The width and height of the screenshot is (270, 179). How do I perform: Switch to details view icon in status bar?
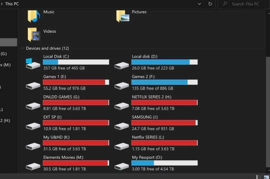259,177
